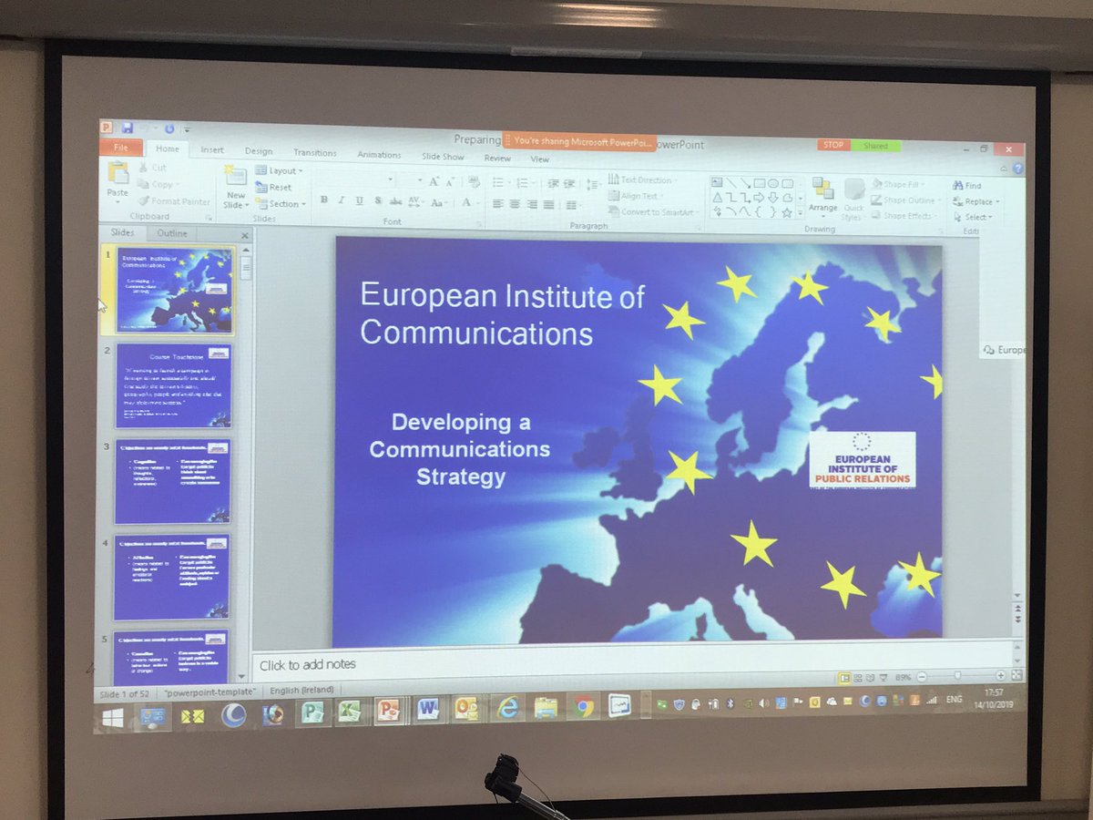1093x820 pixels.
Task: Open Internet Explorer from the taskbar
Action: tap(507, 708)
